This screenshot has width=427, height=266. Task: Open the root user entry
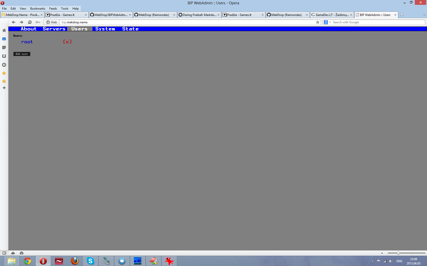(27, 42)
